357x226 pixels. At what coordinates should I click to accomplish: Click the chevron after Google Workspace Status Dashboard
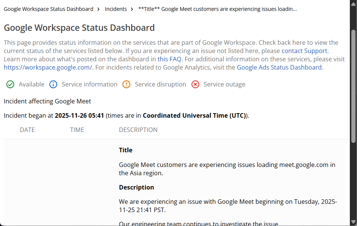coord(98,9)
